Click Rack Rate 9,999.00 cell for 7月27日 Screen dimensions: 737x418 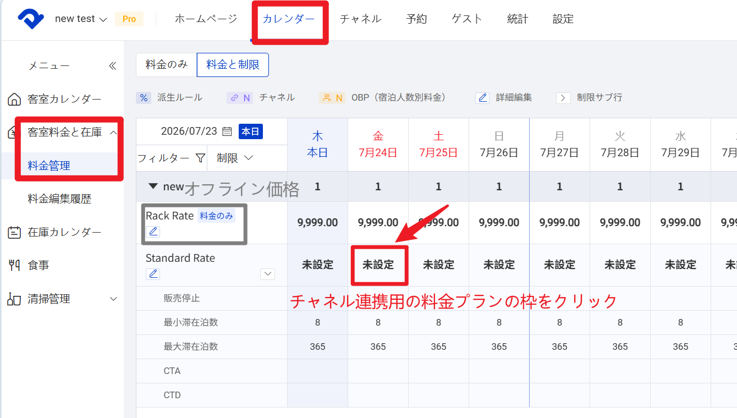click(560, 223)
